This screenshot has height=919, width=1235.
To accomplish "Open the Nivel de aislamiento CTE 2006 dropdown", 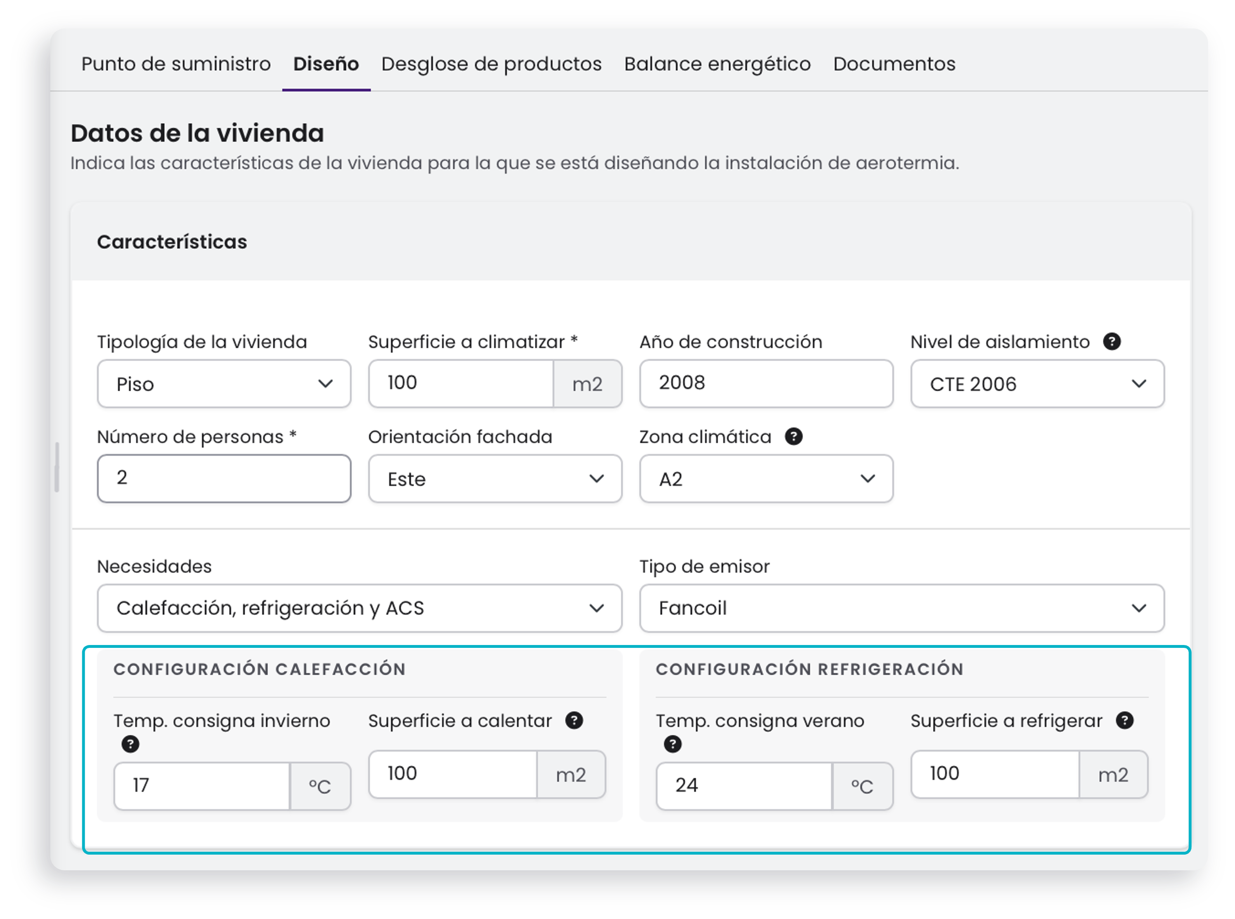I will [1037, 383].
